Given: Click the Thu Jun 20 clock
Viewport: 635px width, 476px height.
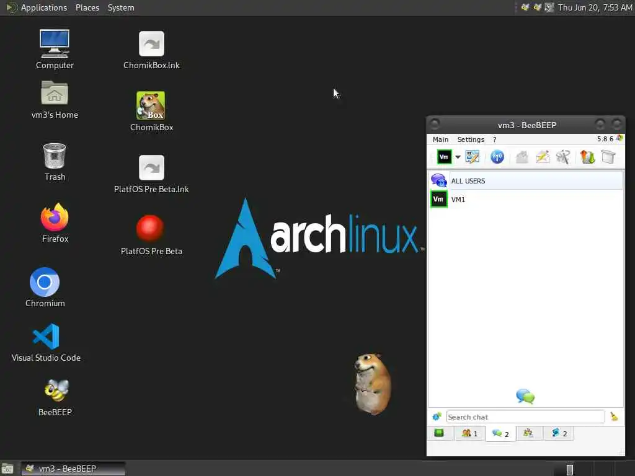Looking at the screenshot, I should point(595,7).
